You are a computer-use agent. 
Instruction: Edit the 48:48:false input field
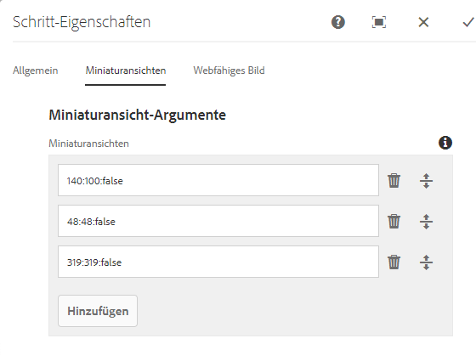click(x=218, y=221)
